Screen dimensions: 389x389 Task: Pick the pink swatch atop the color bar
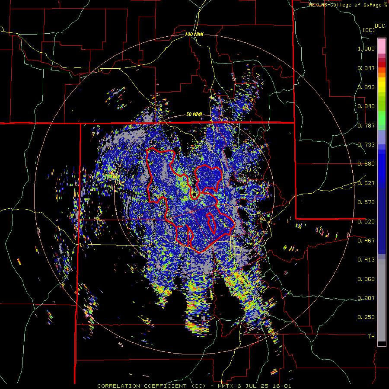[382, 46]
